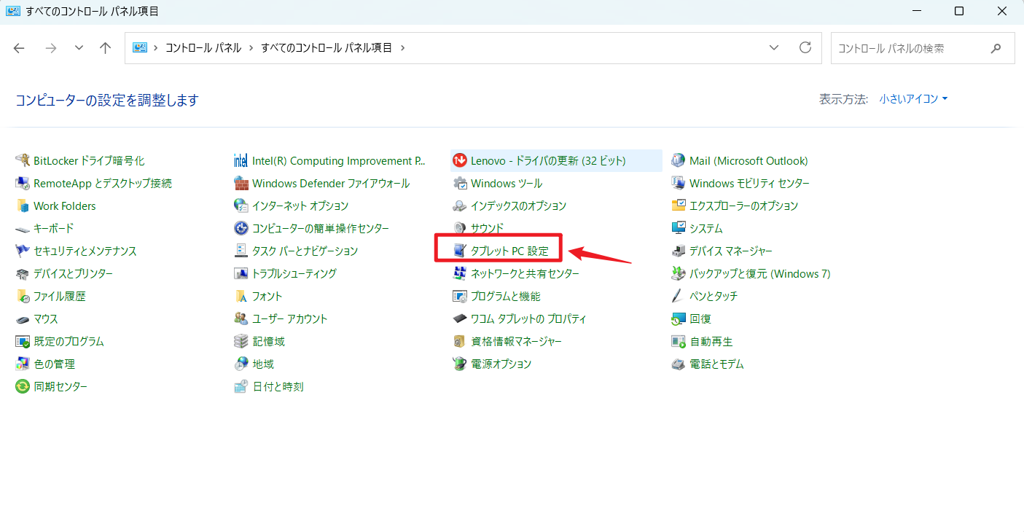Expand the address bar history dropdown
1024x532 pixels.
pyautogui.click(x=774, y=47)
